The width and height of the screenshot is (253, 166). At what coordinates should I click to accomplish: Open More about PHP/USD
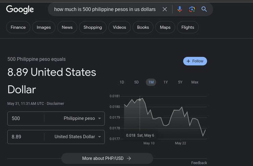(x=107, y=158)
